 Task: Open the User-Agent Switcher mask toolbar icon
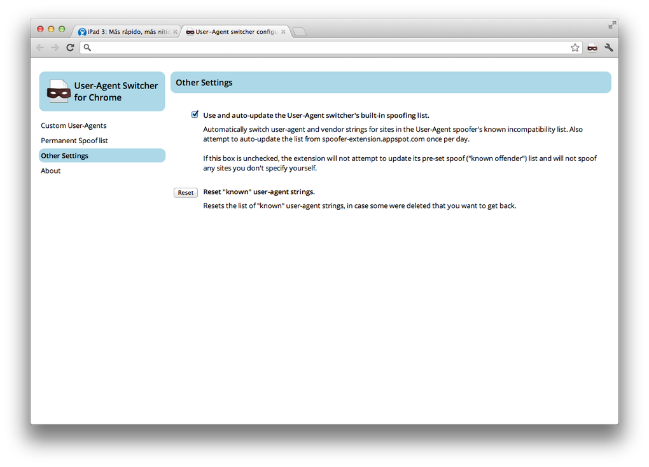(x=592, y=48)
